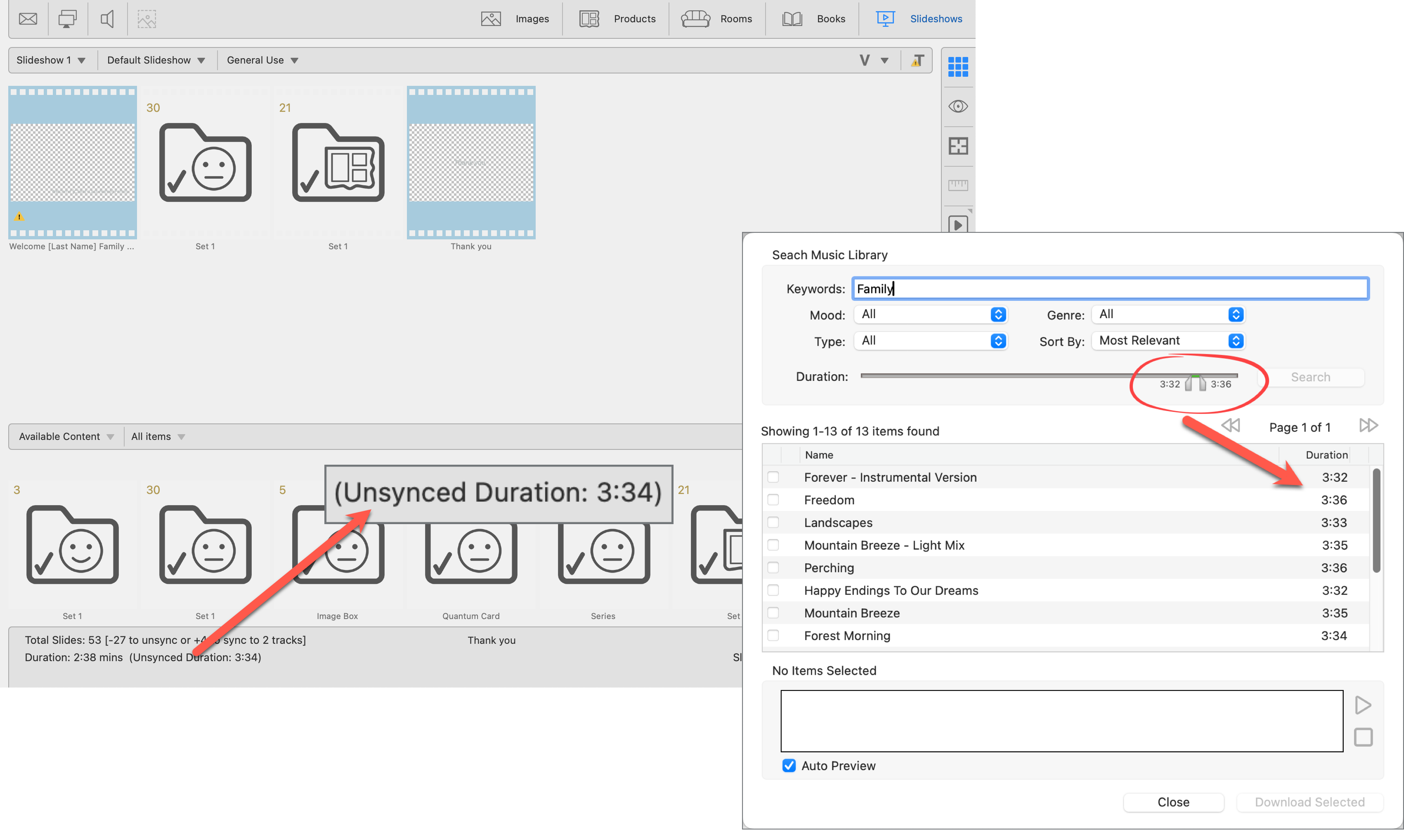Check the Freedom track checkbox
The height and width of the screenshot is (832, 1404).
click(773, 499)
